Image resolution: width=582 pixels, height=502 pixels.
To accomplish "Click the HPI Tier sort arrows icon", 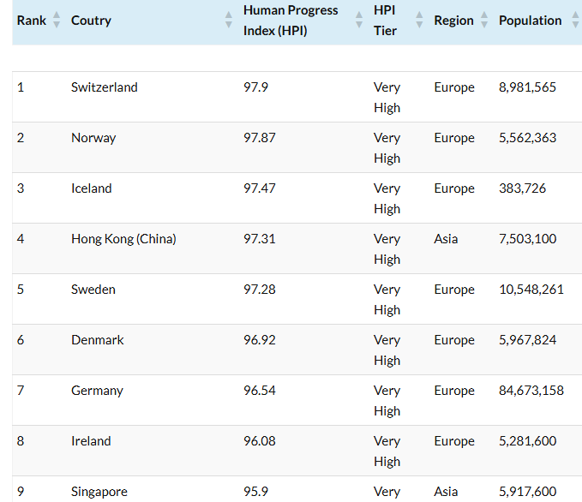I will [419, 21].
